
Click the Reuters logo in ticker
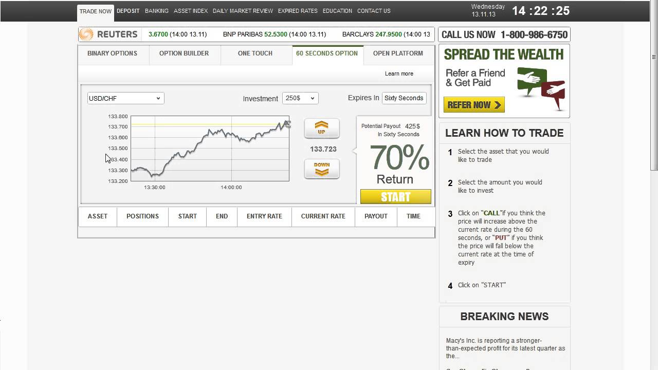click(x=108, y=34)
